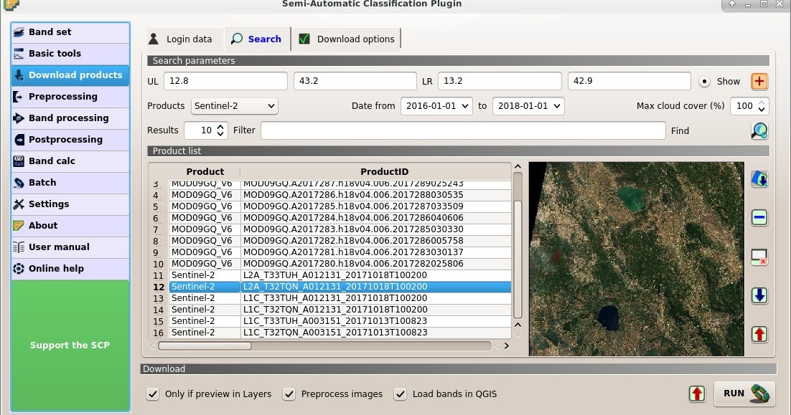Image resolution: width=791 pixels, height=415 pixels.
Task: Export the product list to file
Action: (759, 334)
